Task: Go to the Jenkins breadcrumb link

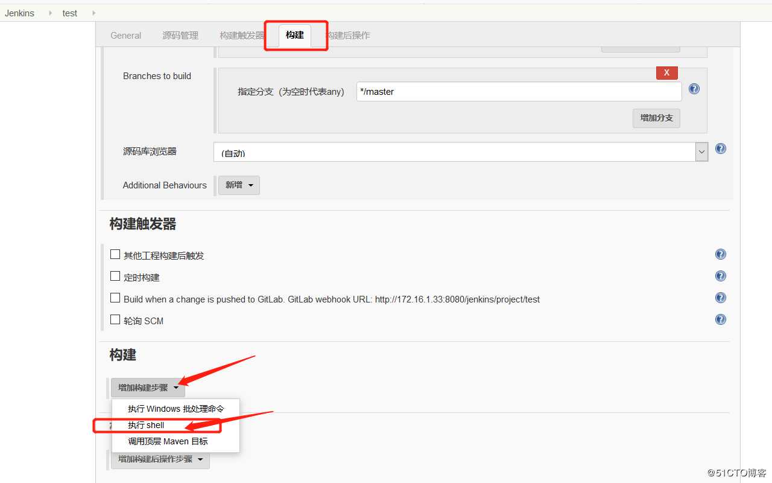Action: [x=20, y=13]
